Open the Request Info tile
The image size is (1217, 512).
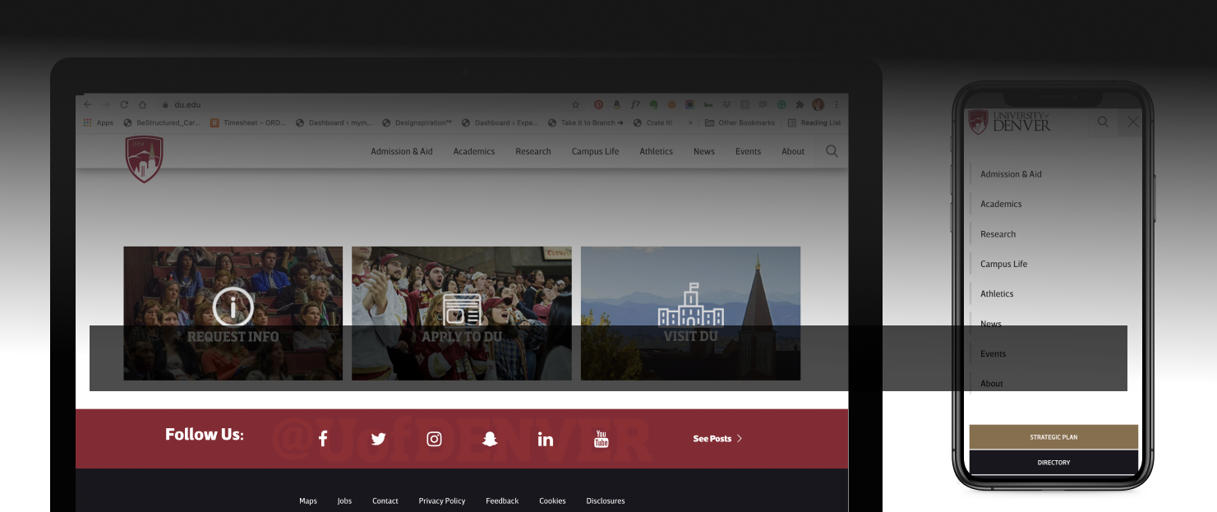click(x=233, y=313)
